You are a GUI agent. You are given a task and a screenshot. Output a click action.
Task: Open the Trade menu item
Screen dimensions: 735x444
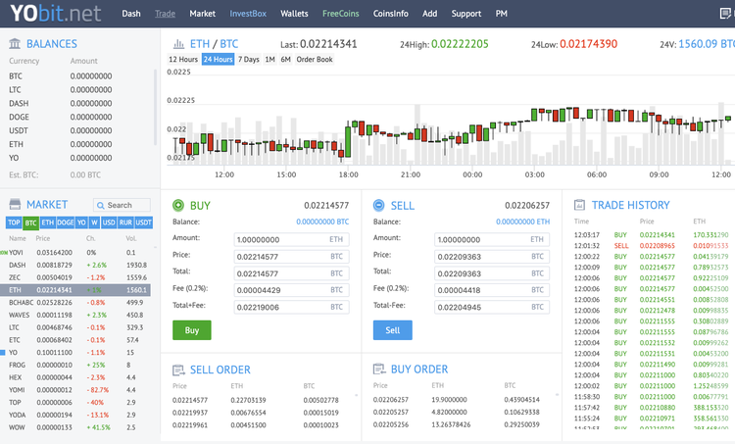165,14
